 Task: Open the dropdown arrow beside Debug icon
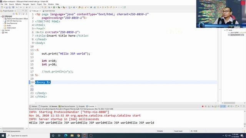pyautogui.click(x=52, y=7)
